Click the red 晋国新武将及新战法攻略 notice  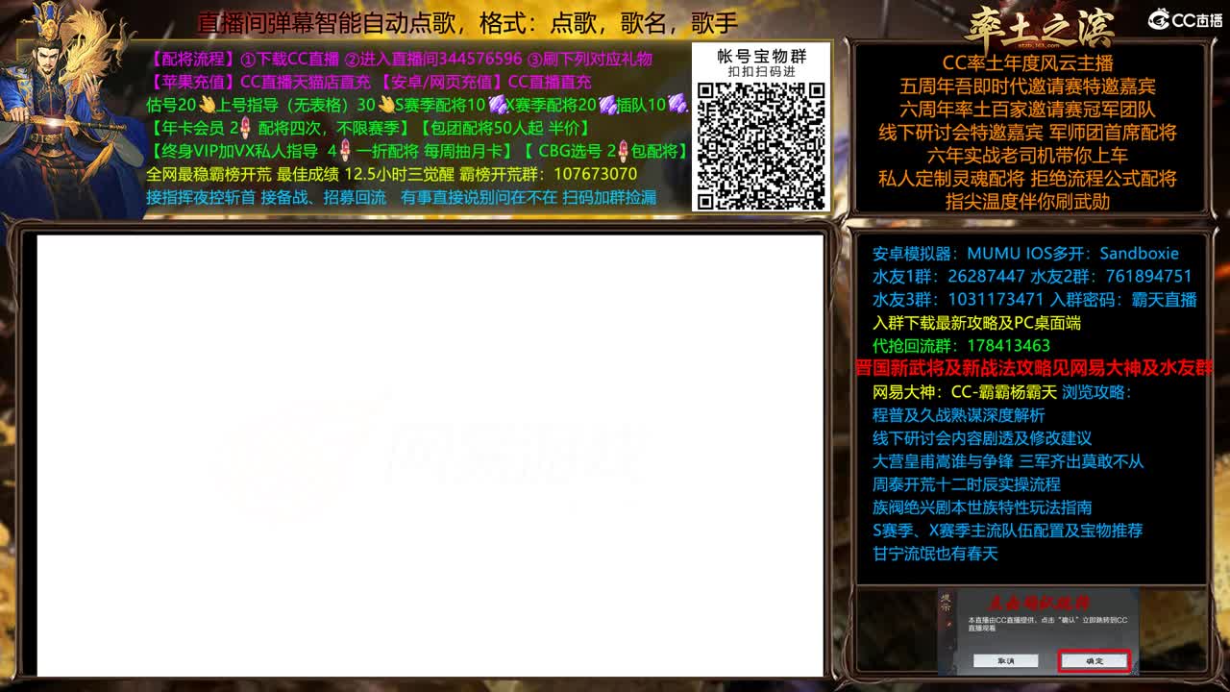coord(1034,368)
